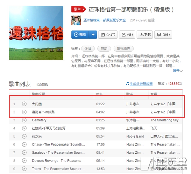Viewport: 191px width, 174px height.
Task: Open album 飞天
Action: (x=154, y=128)
